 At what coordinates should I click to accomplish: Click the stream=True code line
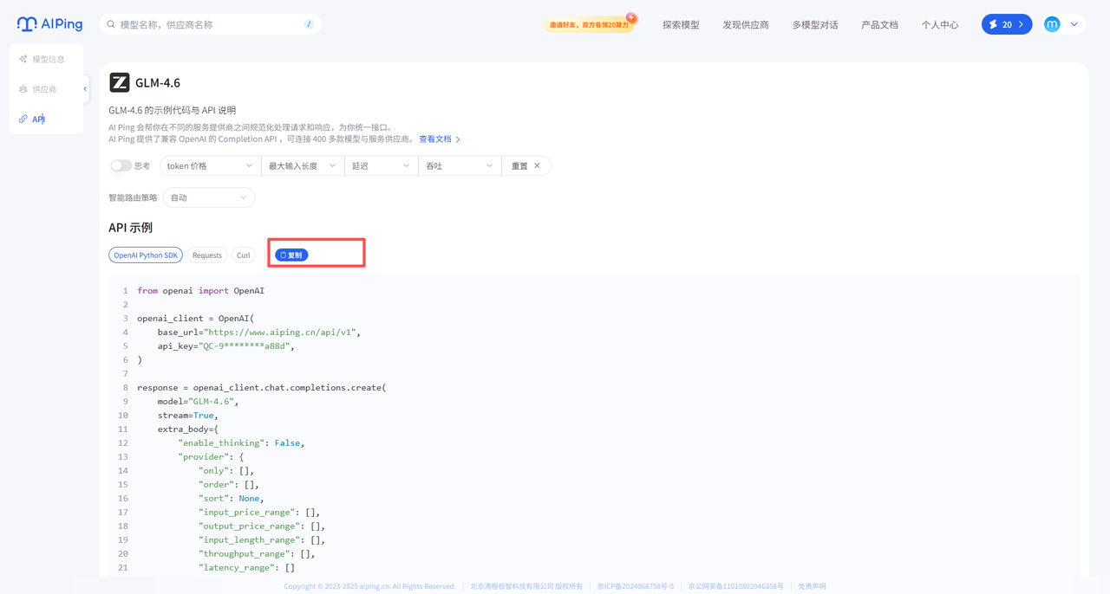click(187, 416)
